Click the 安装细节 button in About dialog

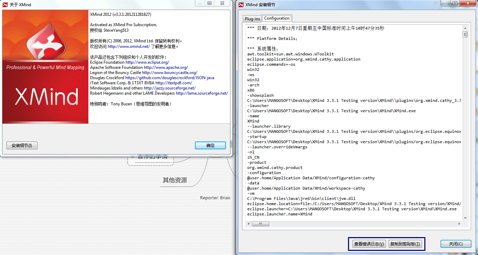22,146
